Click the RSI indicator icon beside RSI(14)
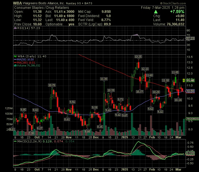199x172 pixels. tap(15, 28)
